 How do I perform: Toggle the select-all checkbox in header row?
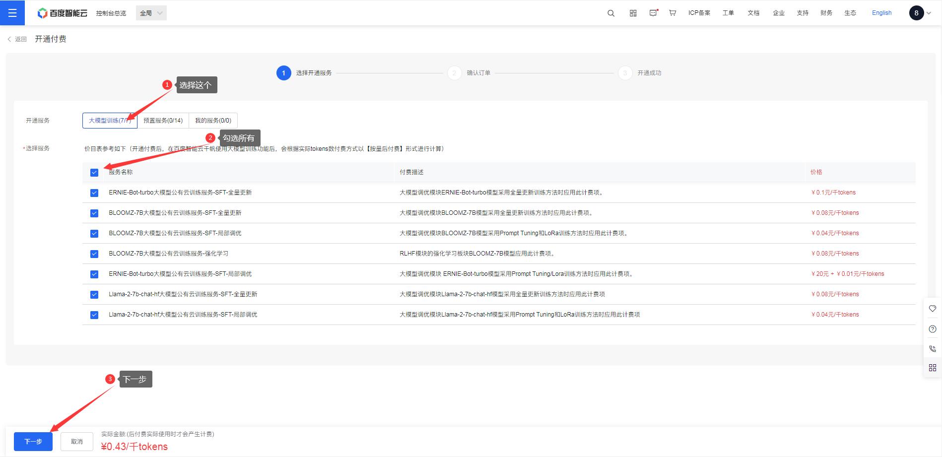[x=94, y=173]
